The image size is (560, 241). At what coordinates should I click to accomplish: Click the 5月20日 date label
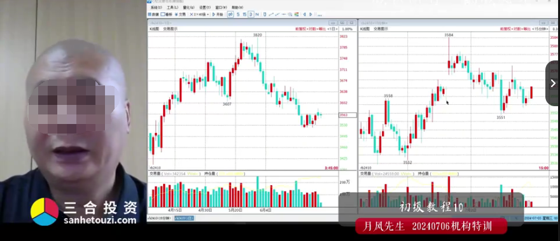(x=235, y=210)
